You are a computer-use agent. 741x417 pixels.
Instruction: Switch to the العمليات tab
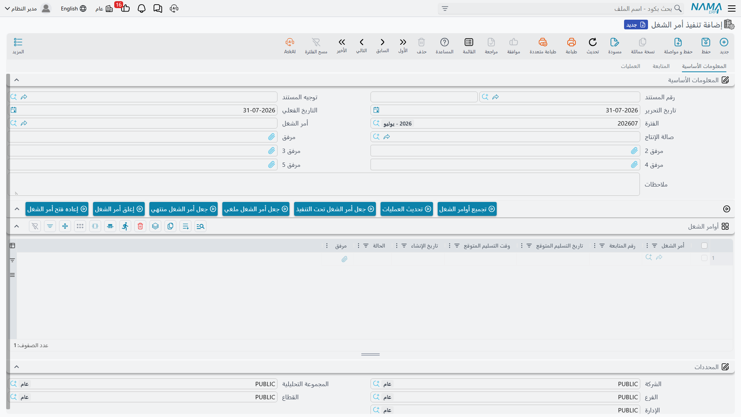pyautogui.click(x=631, y=66)
